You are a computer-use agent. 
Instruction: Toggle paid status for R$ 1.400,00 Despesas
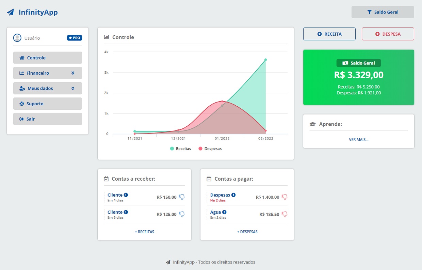coord(285,197)
